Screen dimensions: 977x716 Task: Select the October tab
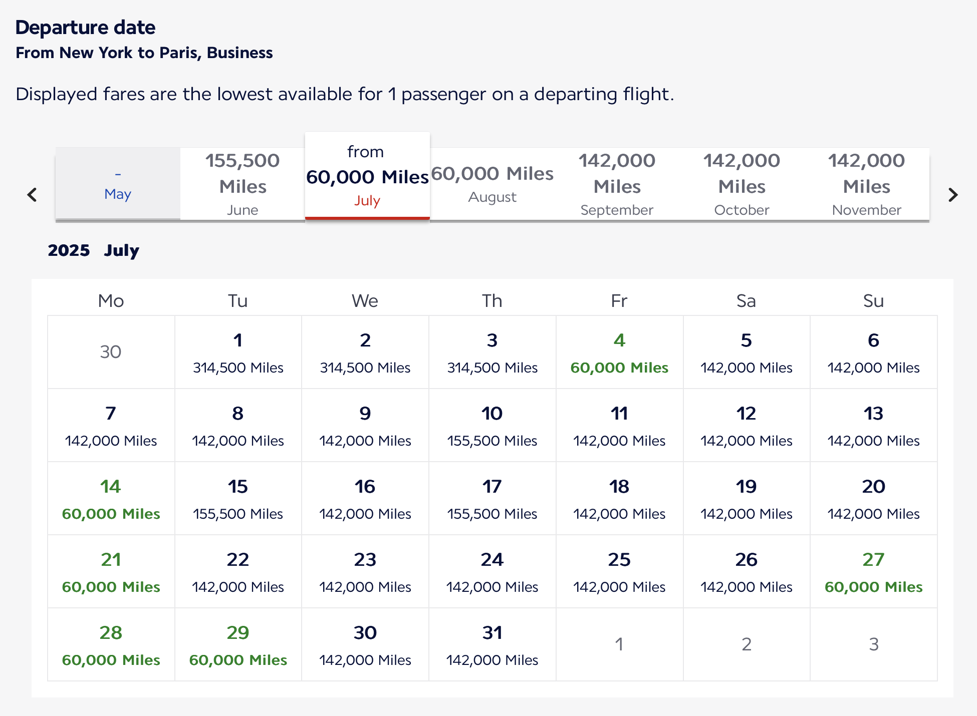pos(742,184)
